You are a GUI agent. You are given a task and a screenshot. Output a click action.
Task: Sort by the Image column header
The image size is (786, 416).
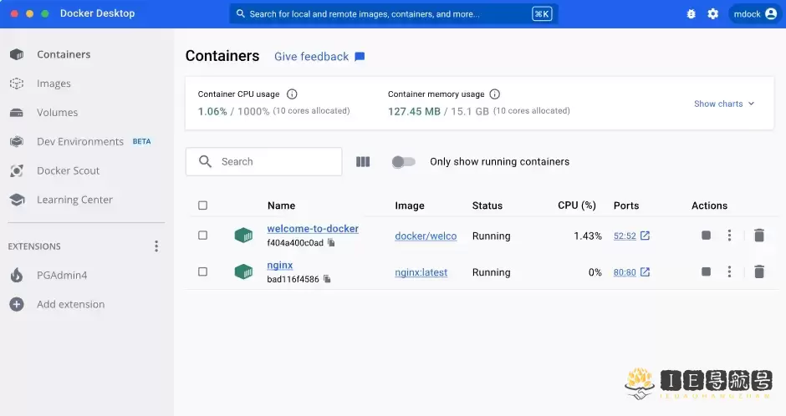410,205
